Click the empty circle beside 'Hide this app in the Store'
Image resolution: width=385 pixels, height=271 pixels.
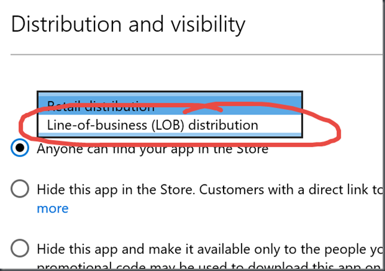click(20, 189)
